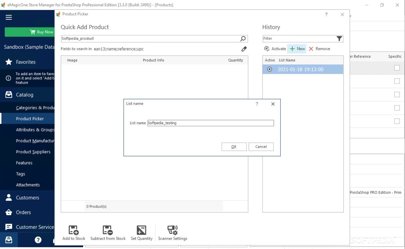Tick first Specific checkbox in Products window

coord(397,68)
